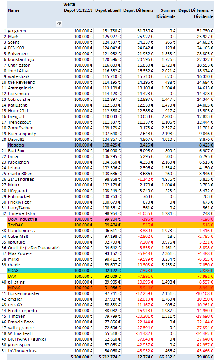Select the Nasdaq index row name
Image resolution: width=215 pixels, height=360 pixels.
16,145
